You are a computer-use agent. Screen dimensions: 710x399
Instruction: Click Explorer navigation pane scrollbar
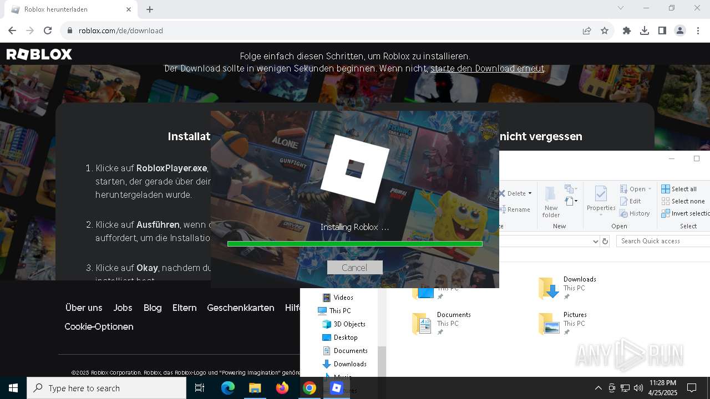tap(382, 360)
